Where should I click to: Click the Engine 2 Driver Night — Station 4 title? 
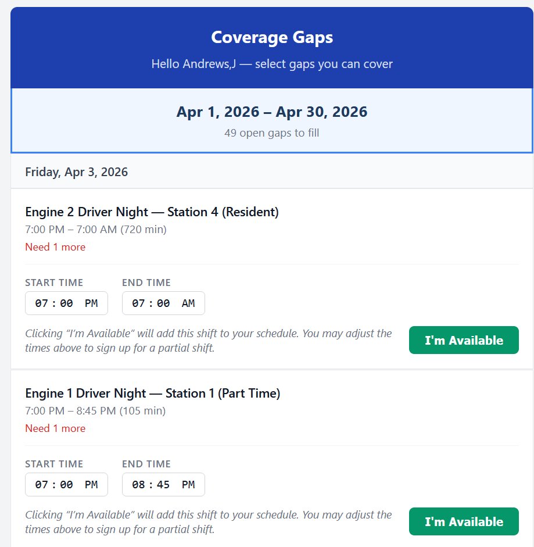tap(152, 212)
